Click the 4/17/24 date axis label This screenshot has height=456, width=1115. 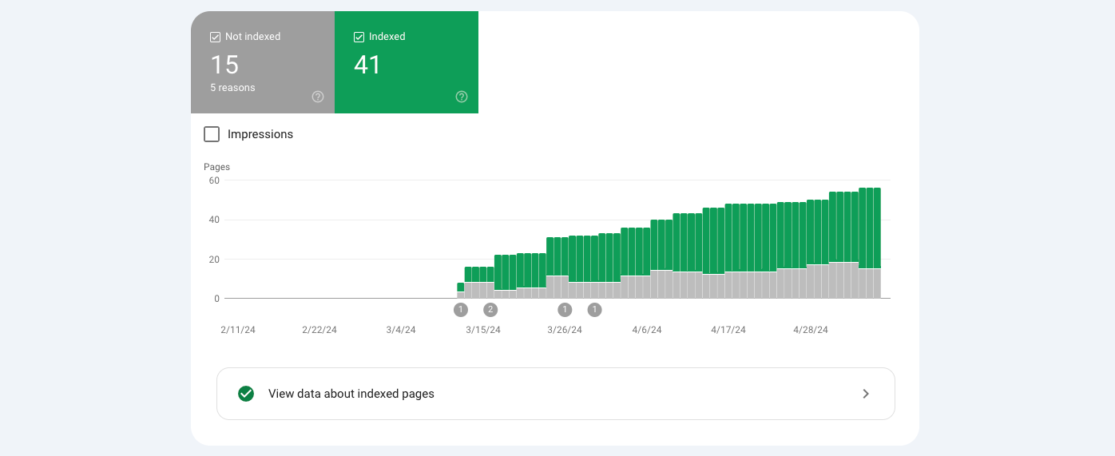pyautogui.click(x=728, y=330)
